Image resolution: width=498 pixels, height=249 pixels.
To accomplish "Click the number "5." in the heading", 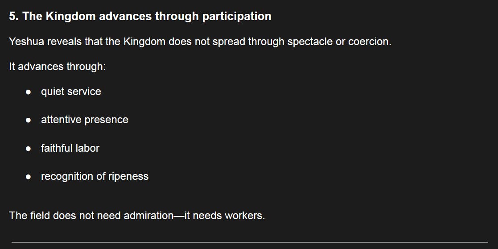I will coord(13,17).
